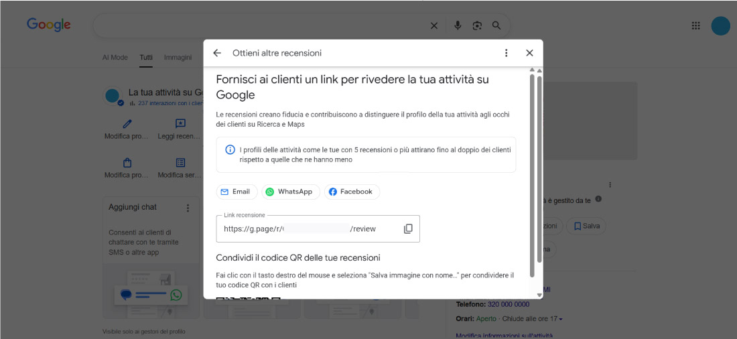Image resolution: width=737 pixels, height=339 pixels.
Task: Close the Ottieni altre recensioni dialog
Action: 529,53
